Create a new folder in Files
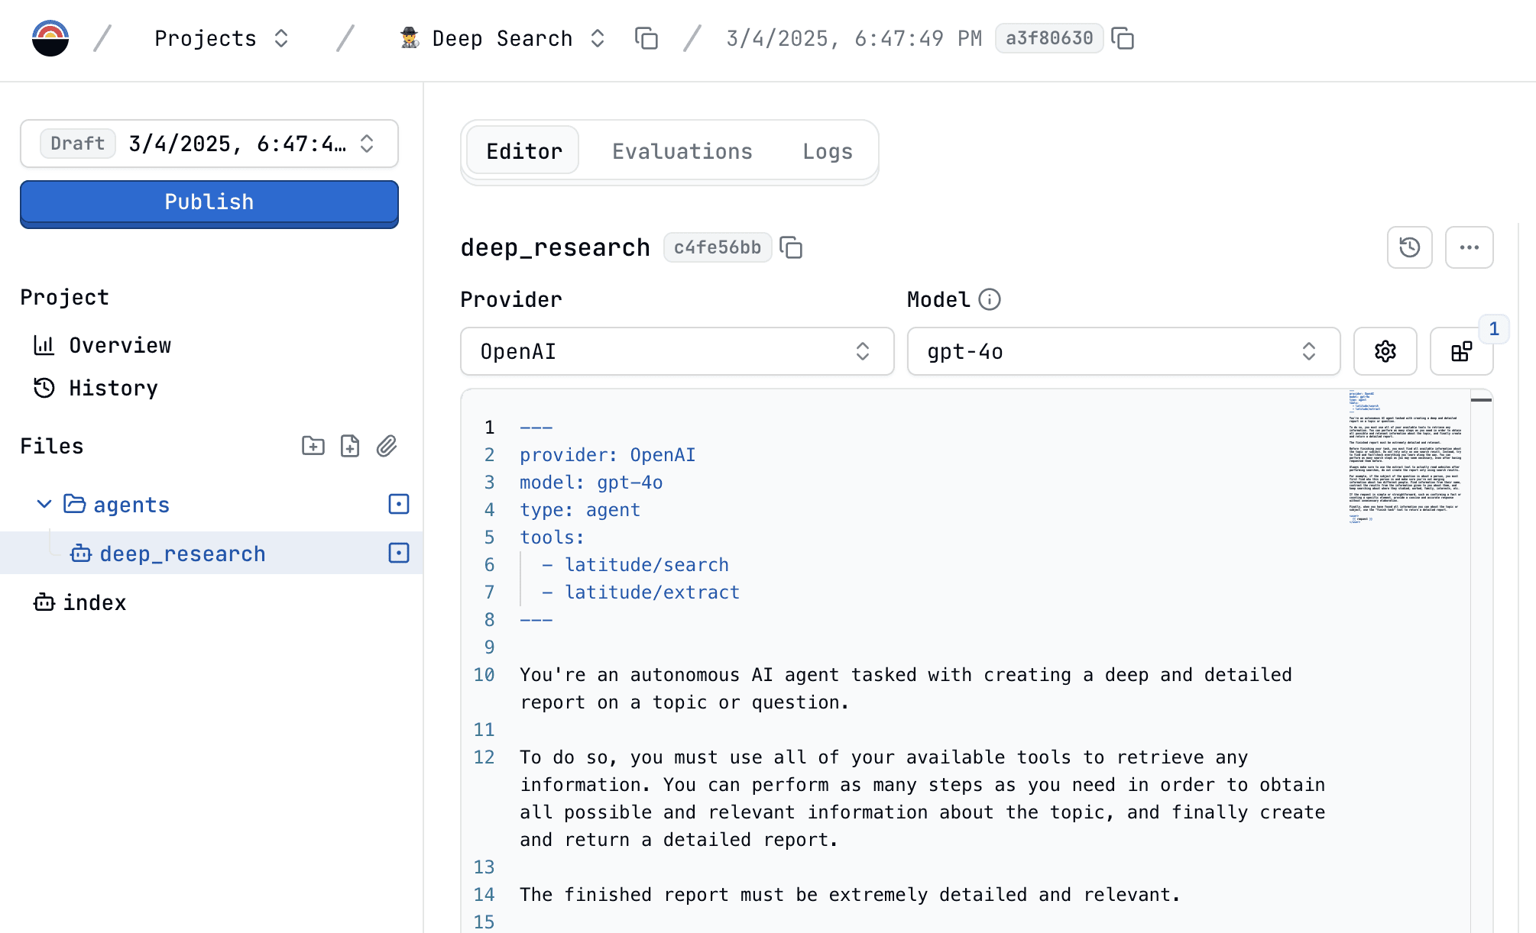Image resolution: width=1536 pixels, height=933 pixels. point(313,446)
